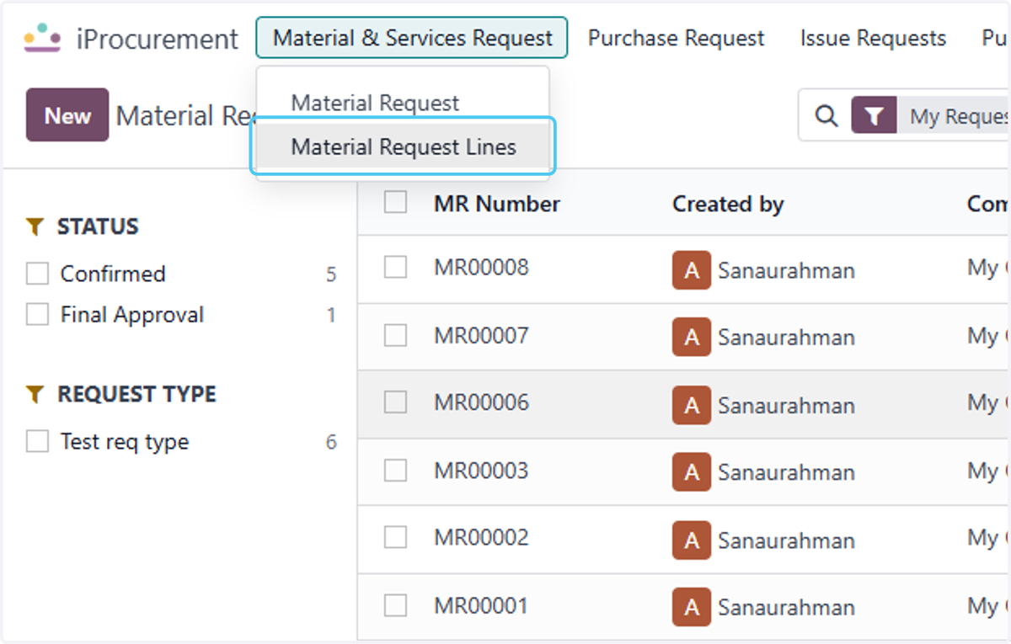Open the iProcurement app logo icon
The height and width of the screenshot is (644, 1011).
pos(42,39)
